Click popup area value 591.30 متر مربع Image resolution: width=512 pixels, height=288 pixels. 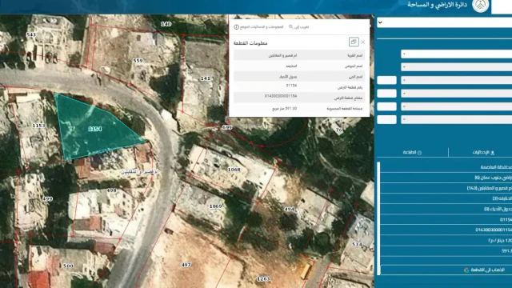coord(285,109)
